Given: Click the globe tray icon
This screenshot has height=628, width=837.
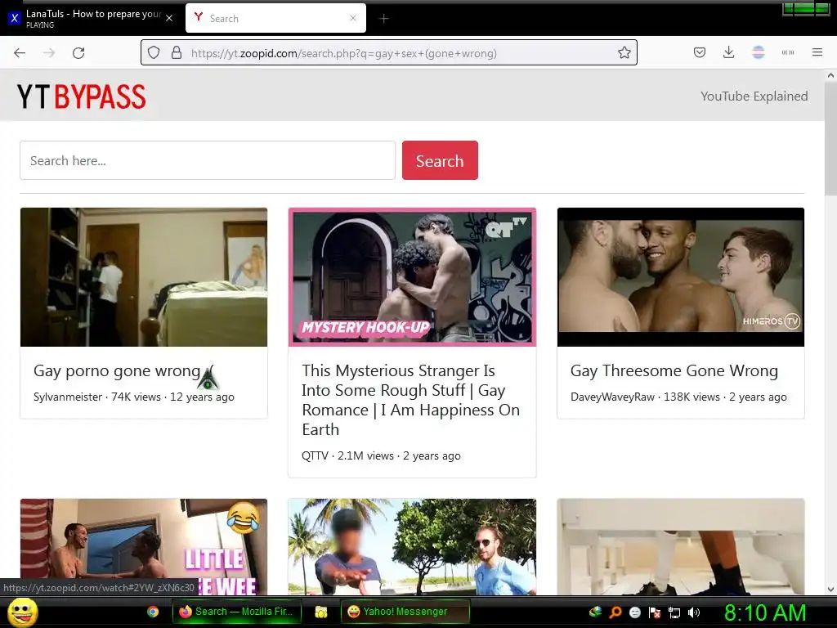Looking at the screenshot, I should click(x=596, y=612).
